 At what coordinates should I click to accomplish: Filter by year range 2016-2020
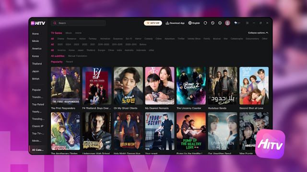click(x=104, y=44)
